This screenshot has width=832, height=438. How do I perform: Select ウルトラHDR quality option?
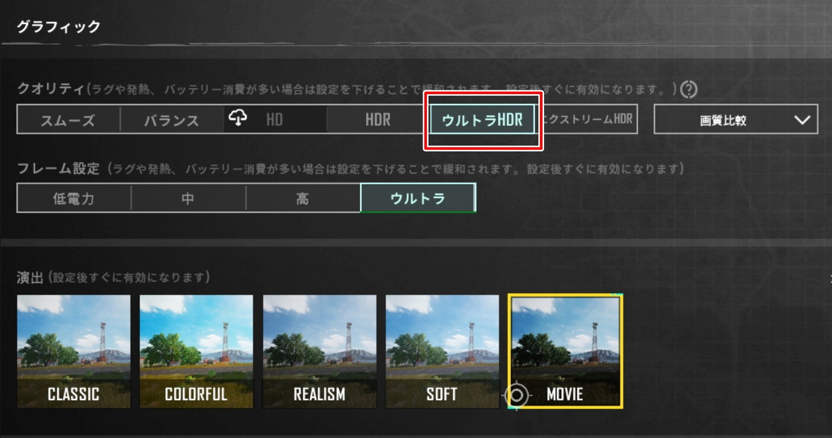(482, 120)
